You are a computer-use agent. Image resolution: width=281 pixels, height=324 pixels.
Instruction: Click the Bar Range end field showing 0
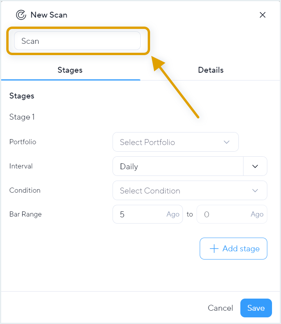[232, 214]
